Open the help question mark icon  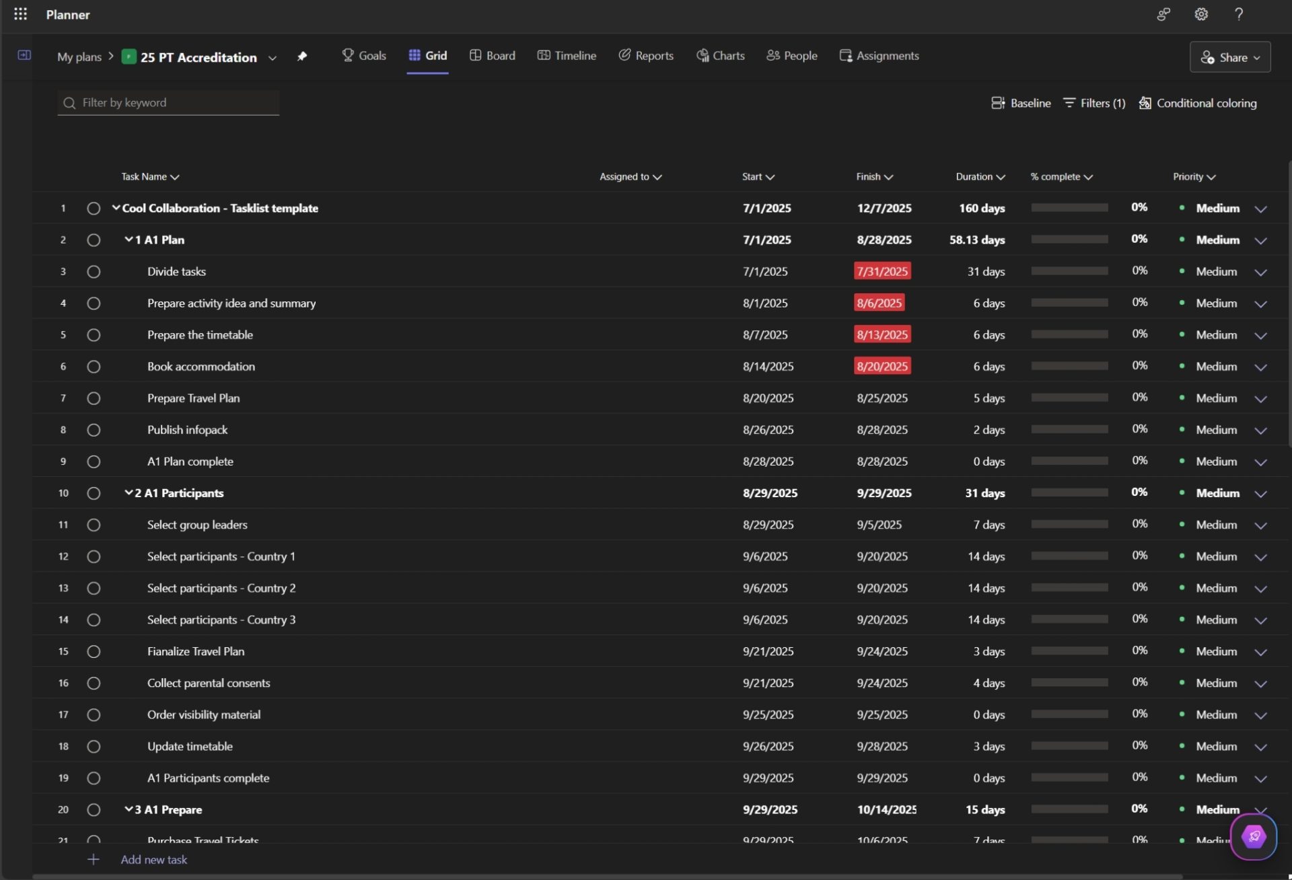[1238, 14]
